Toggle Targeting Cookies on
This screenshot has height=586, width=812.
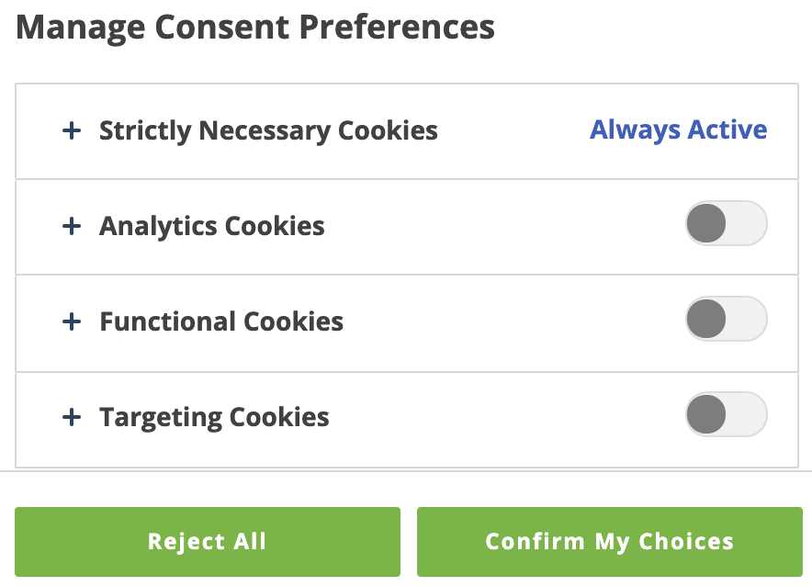[x=726, y=414]
